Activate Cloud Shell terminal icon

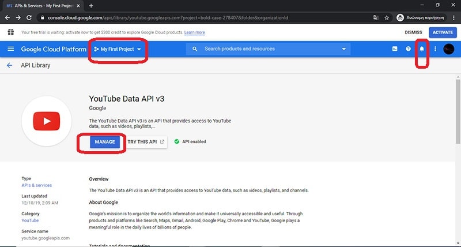[395, 49]
